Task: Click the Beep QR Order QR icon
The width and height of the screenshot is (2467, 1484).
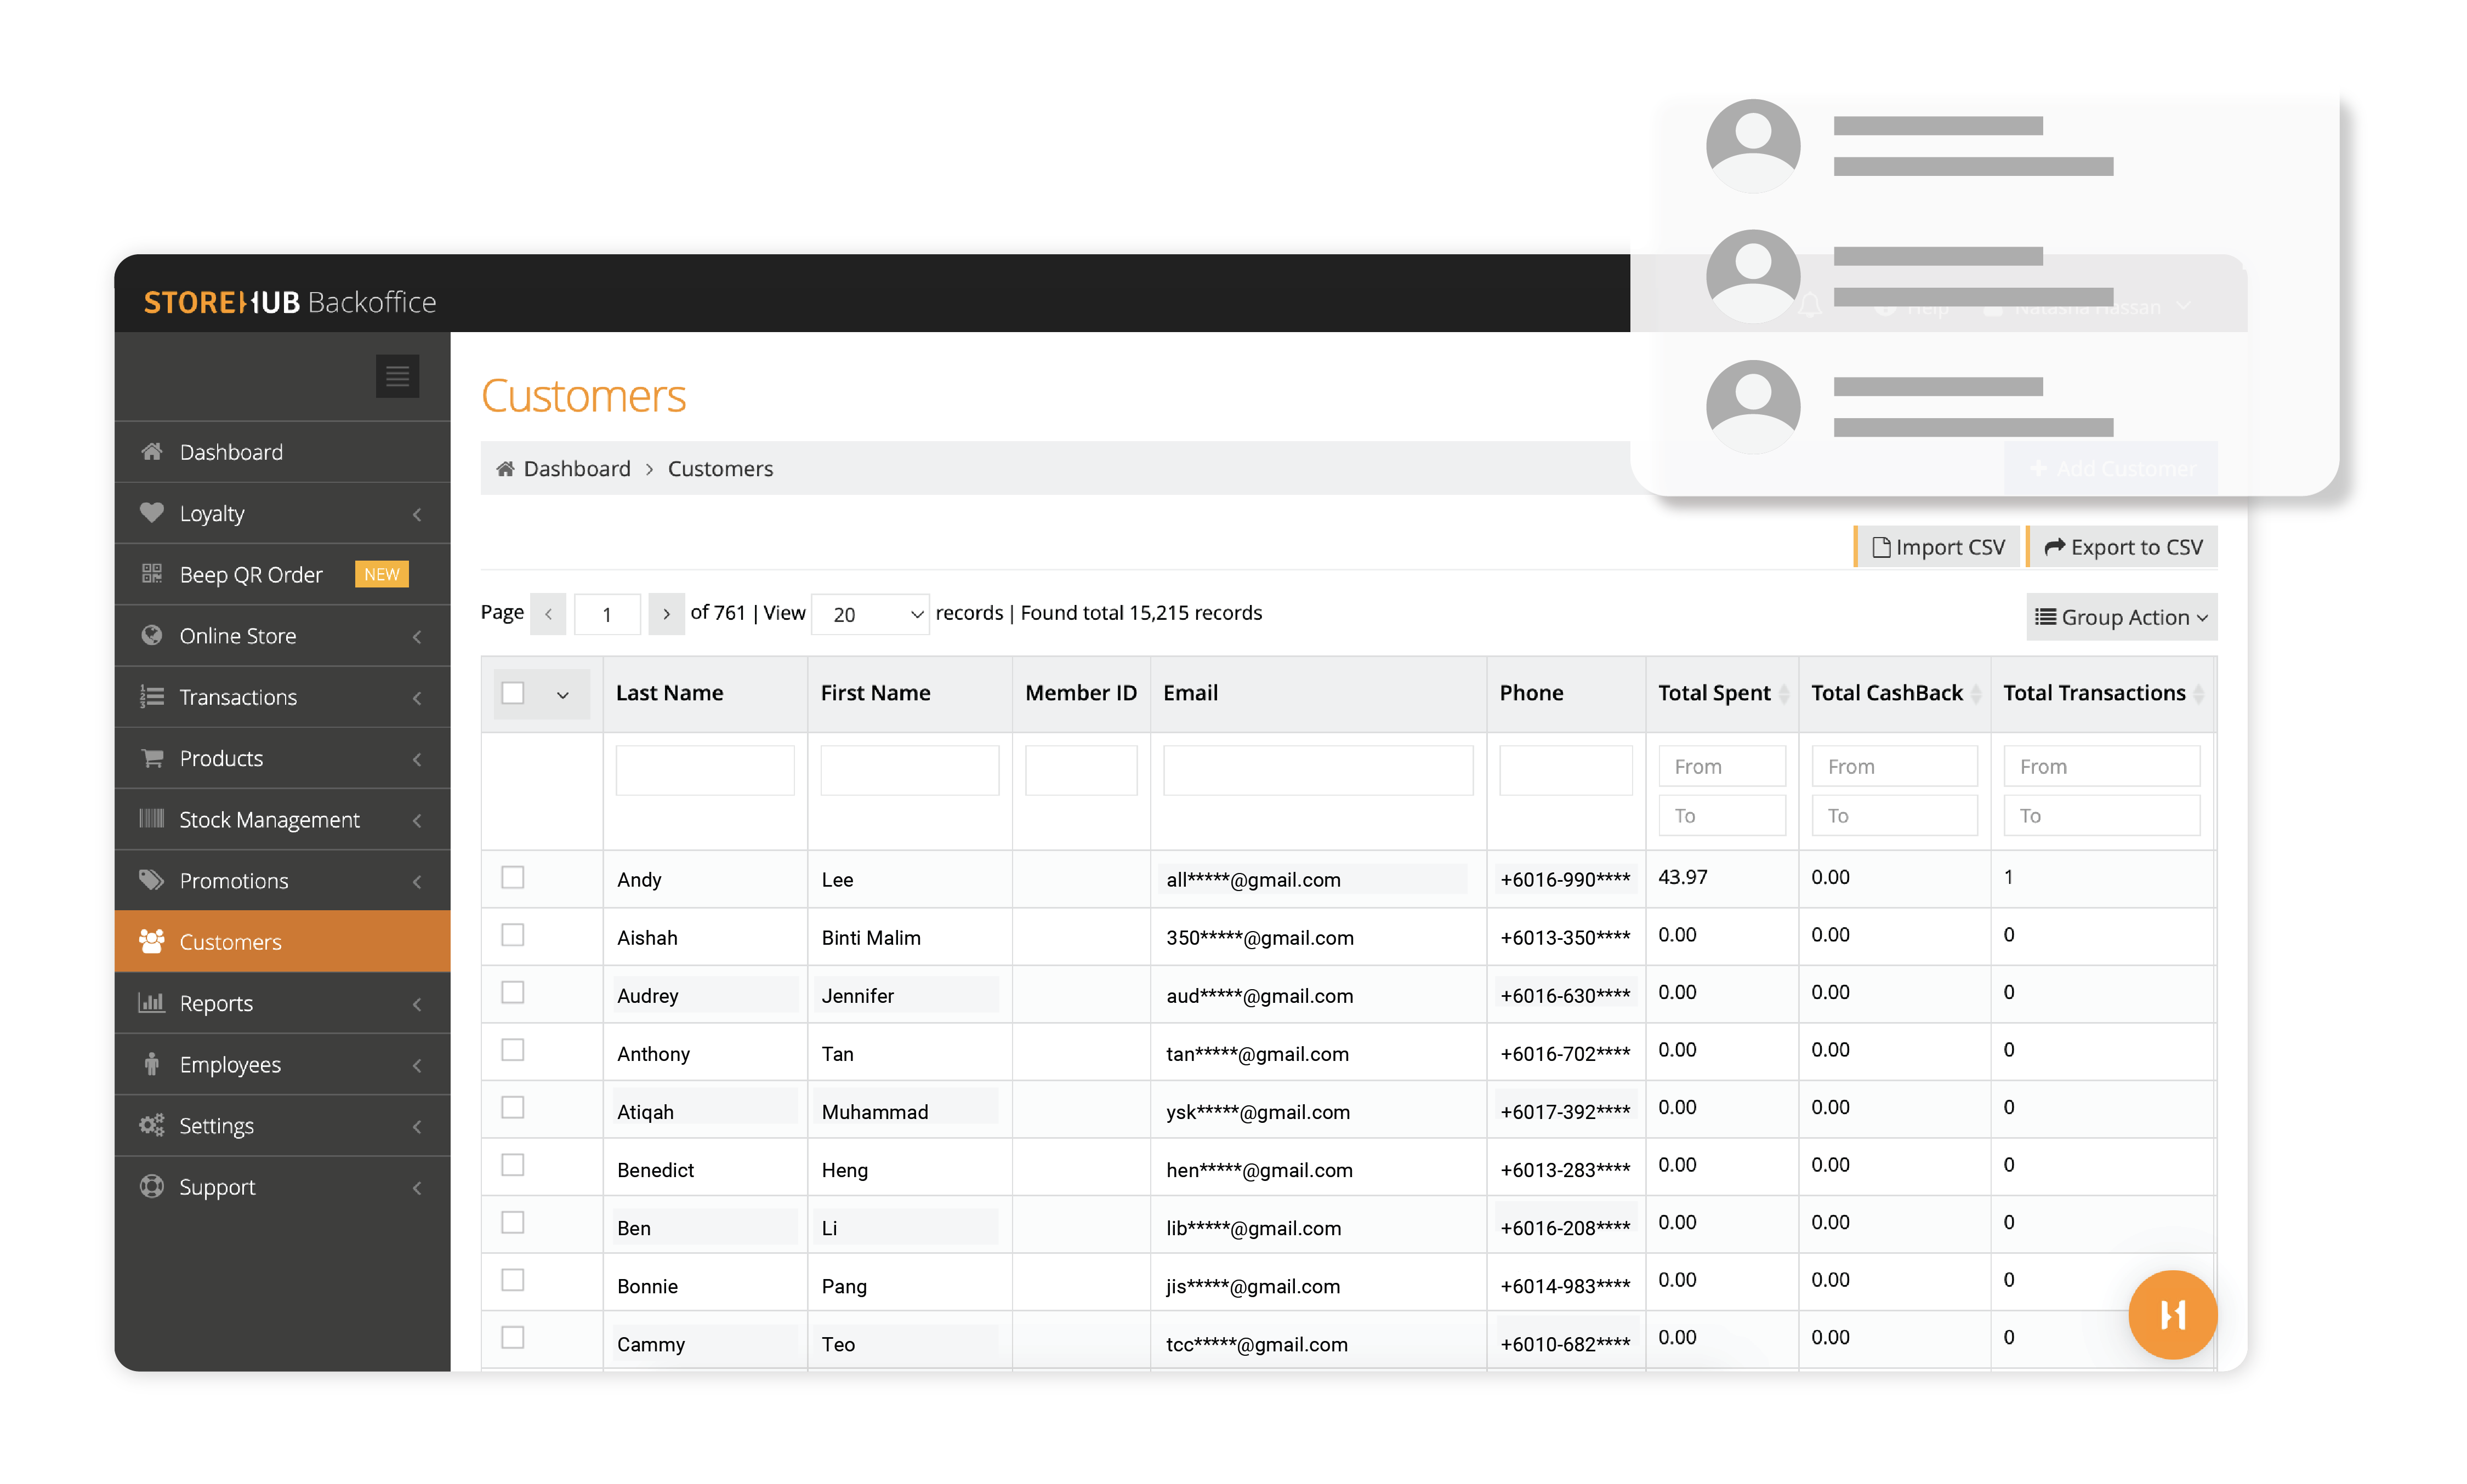Action: click(151, 573)
